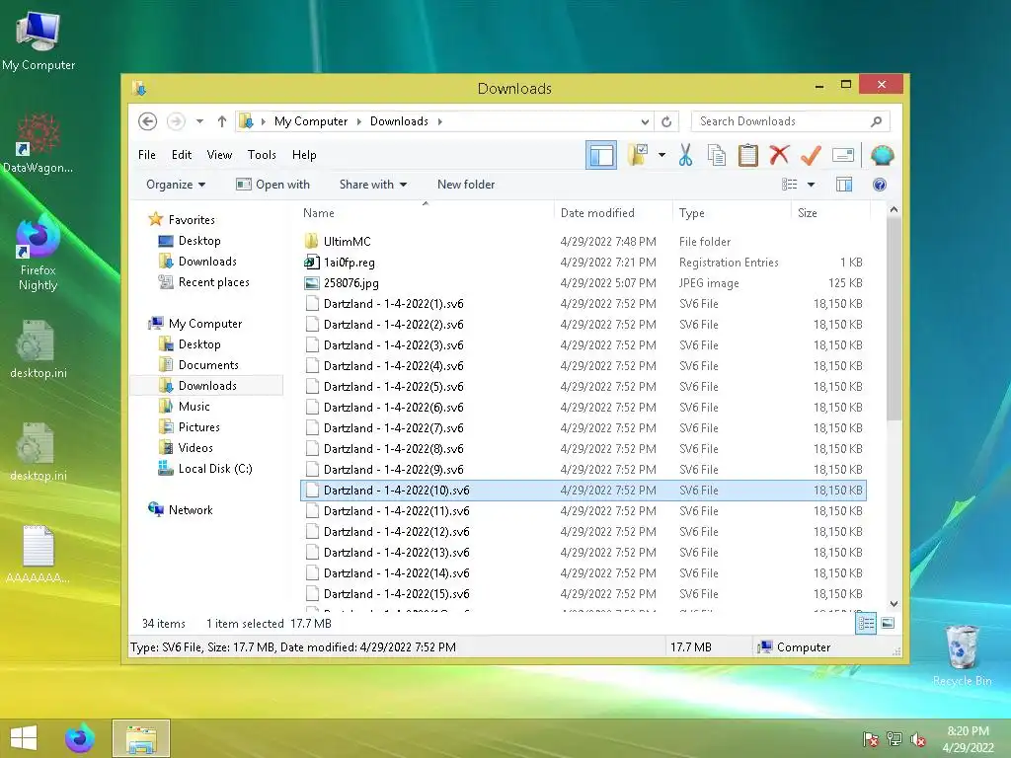Select Network in navigation pane
This screenshot has height=758, width=1011.
(191, 510)
